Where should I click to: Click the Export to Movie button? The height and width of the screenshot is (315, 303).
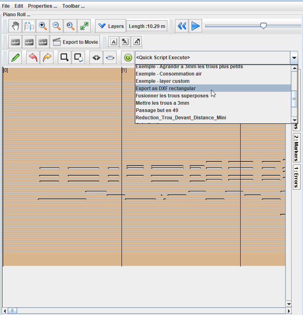tap(75, 42)
